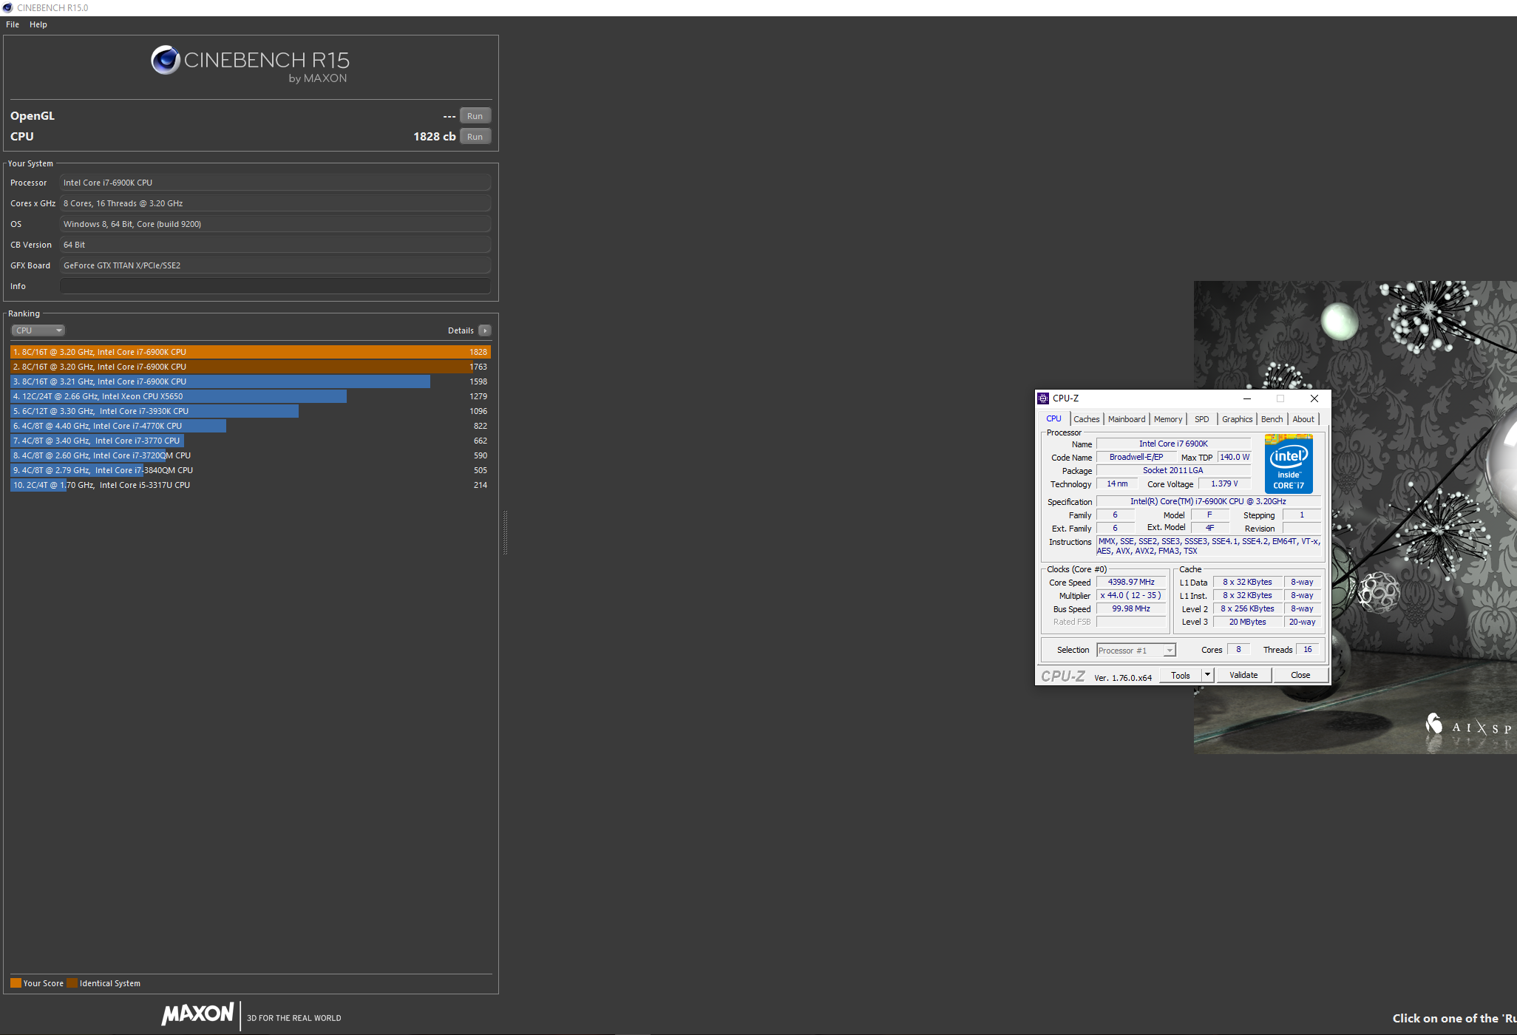Click the Cinebench R15 logo icon

(166, 60)
